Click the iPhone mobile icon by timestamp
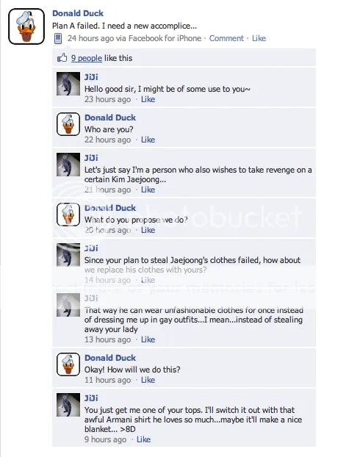Screen dimensions: 349x457 click(x=58, y=38)
